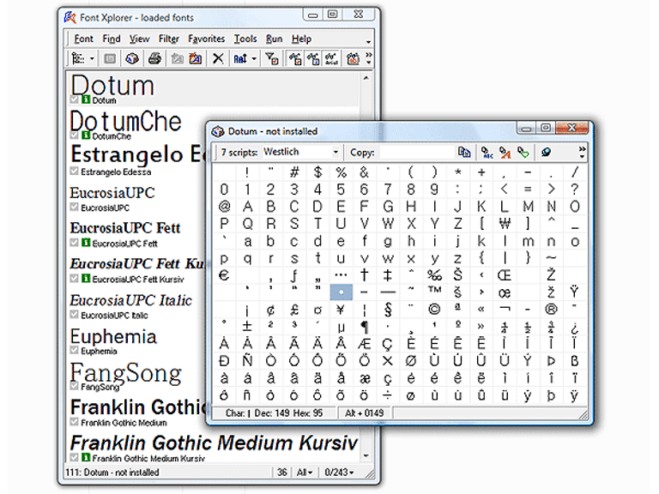Toggle the show font name Arial icon
The image size is (659, 494).
[x=331, y=58]
